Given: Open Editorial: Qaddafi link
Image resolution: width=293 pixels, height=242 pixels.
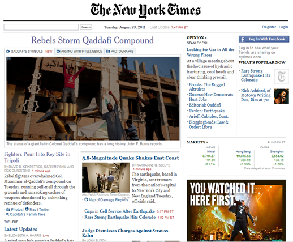Looking at the screenshot, I should point(205,105).
